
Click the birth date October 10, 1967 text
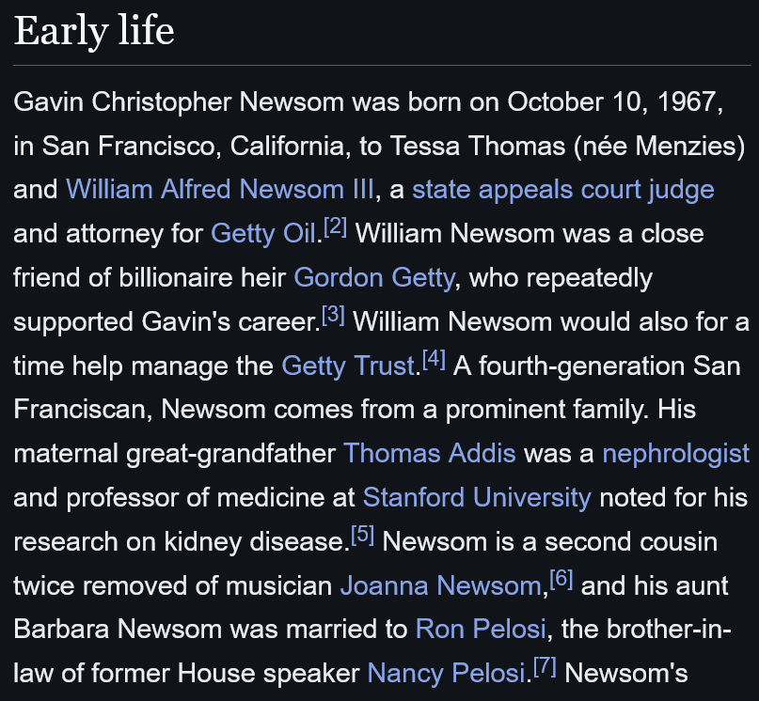point(616,101)
